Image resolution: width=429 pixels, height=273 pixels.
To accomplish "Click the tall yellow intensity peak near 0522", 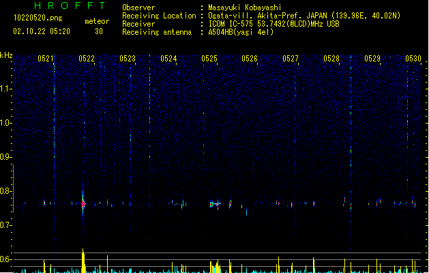I will pyautogui.click(x=83, y=261).
